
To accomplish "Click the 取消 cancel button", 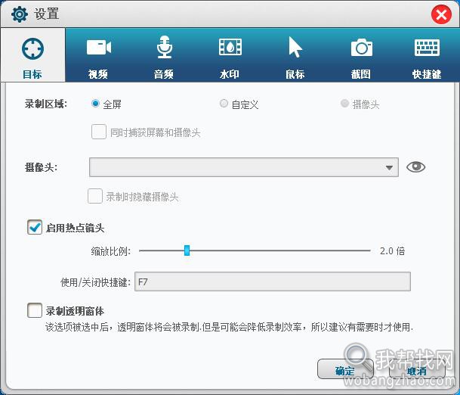I will click(417, 369).
